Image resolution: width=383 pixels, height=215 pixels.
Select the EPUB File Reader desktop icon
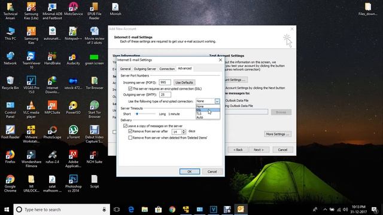coord(95,11)
